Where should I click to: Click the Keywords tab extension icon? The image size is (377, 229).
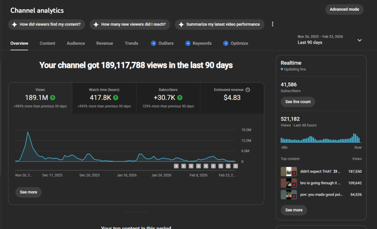click(x=188, y=43)
